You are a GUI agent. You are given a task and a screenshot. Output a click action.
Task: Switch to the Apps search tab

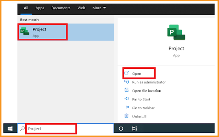[40, 8]
